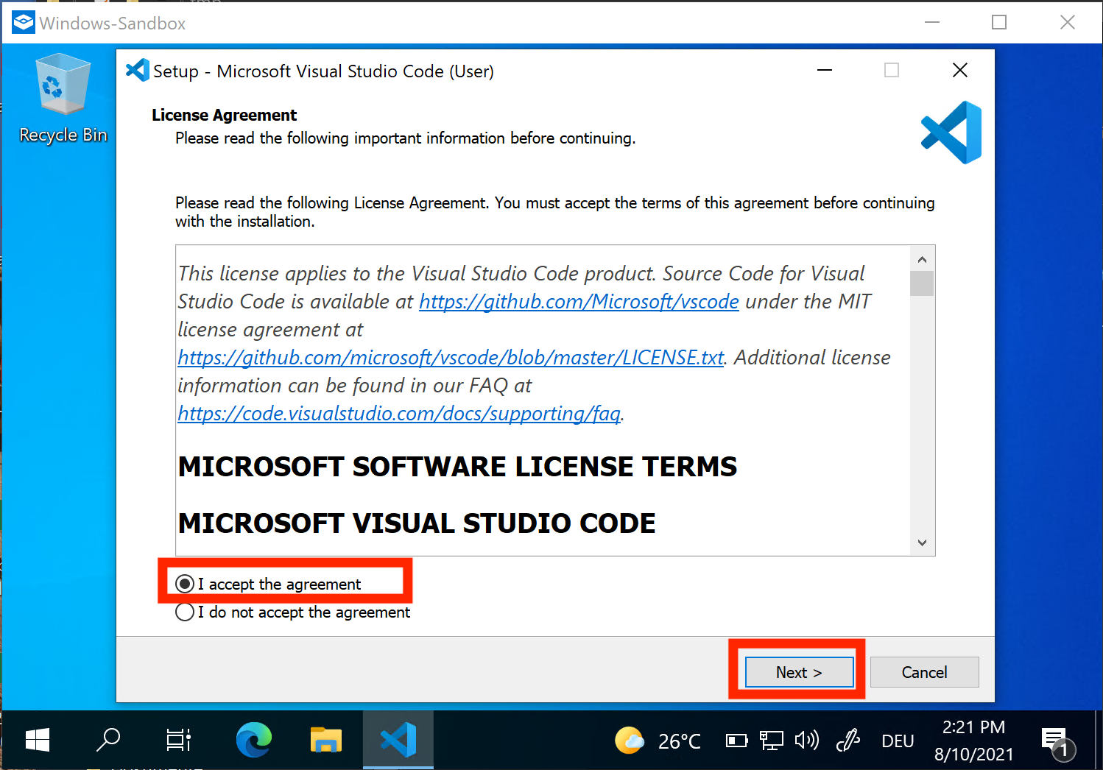Screen dimensions: 1103x770
Task: Click the VS Code icon in setup title bar
Action: [138, 70]
